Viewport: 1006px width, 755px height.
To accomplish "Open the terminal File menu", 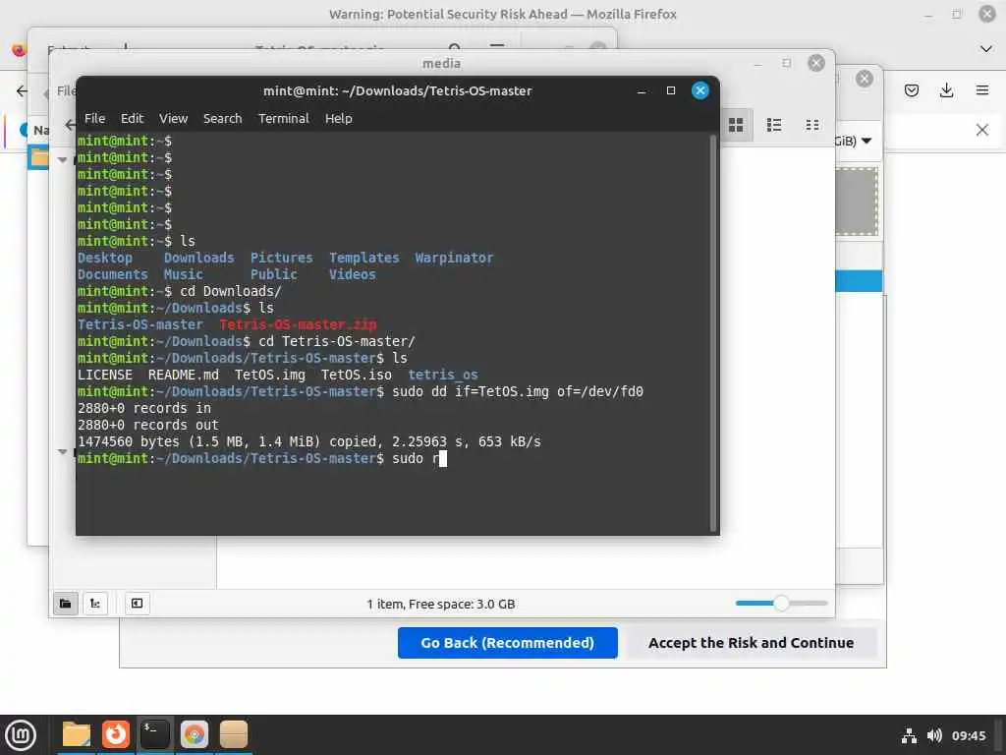I will [94, 118].
